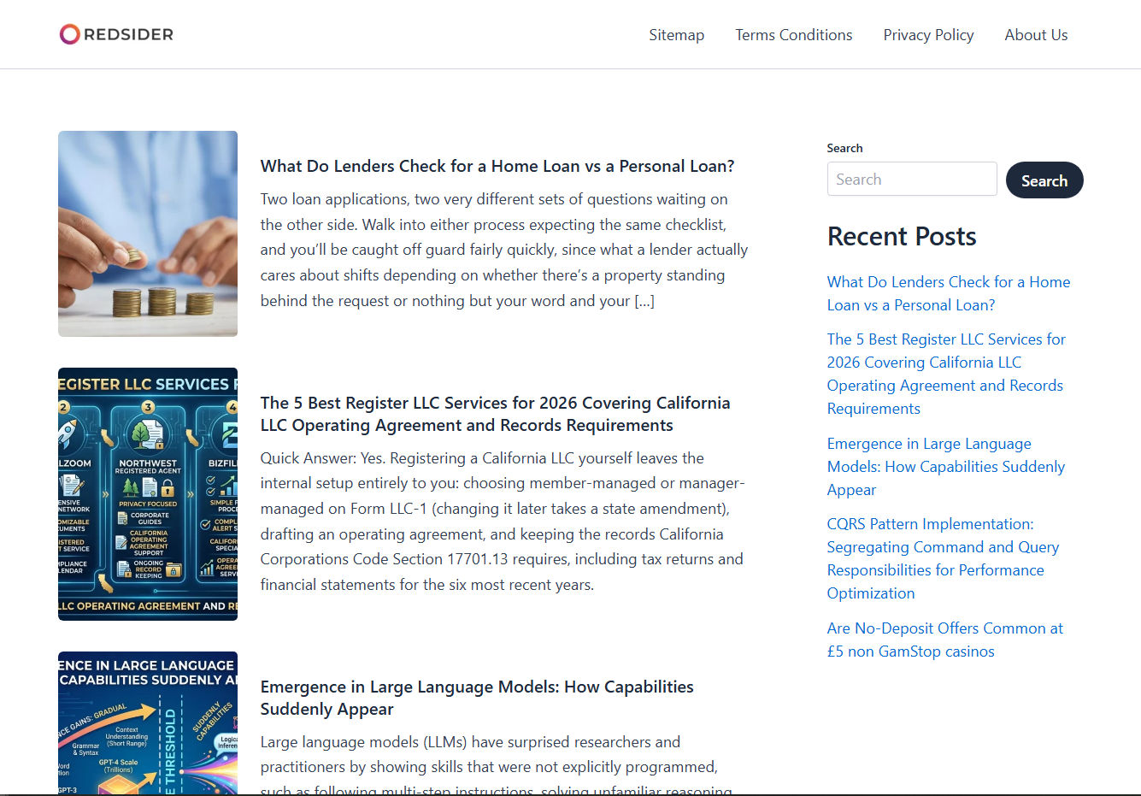This screenshot has width=1141, height=796.
Task: Click the dark Search button
Action: [1044, 180]
